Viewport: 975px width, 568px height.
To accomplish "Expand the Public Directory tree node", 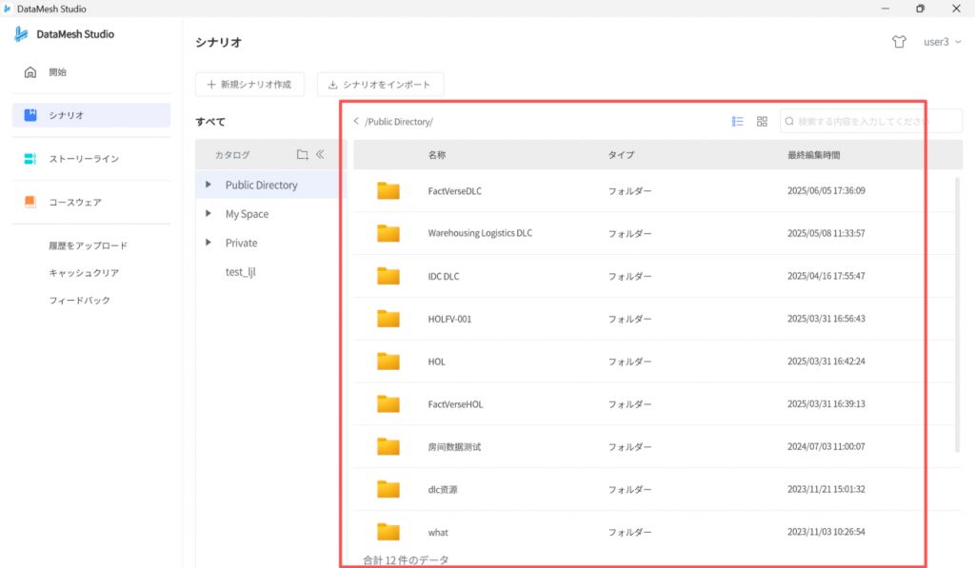I will pyautogui.click(x=209, y=185).
